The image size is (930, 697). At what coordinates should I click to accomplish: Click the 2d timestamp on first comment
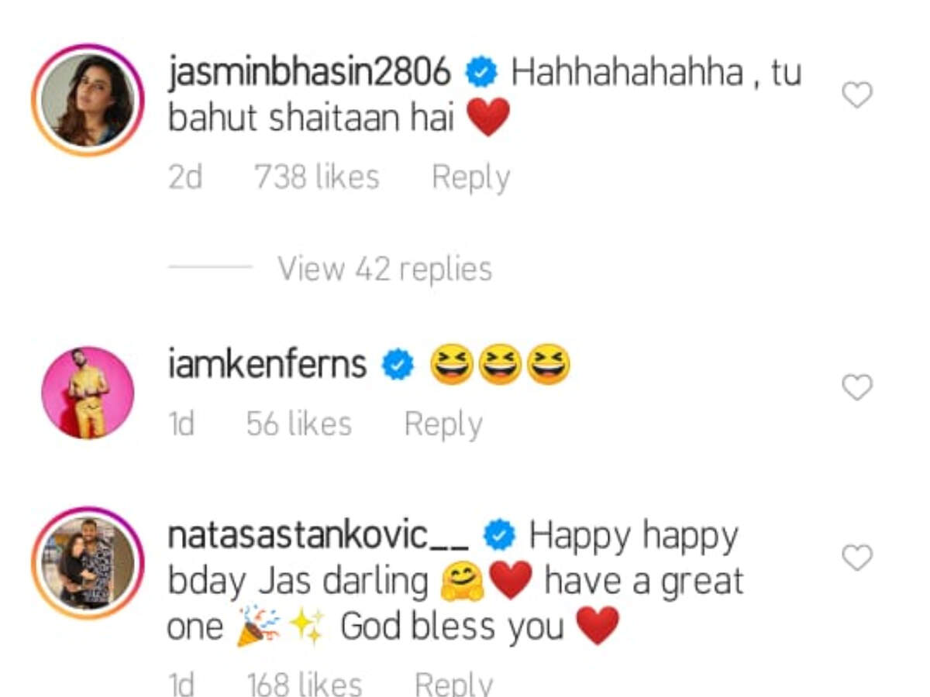(x=185, y=178)
